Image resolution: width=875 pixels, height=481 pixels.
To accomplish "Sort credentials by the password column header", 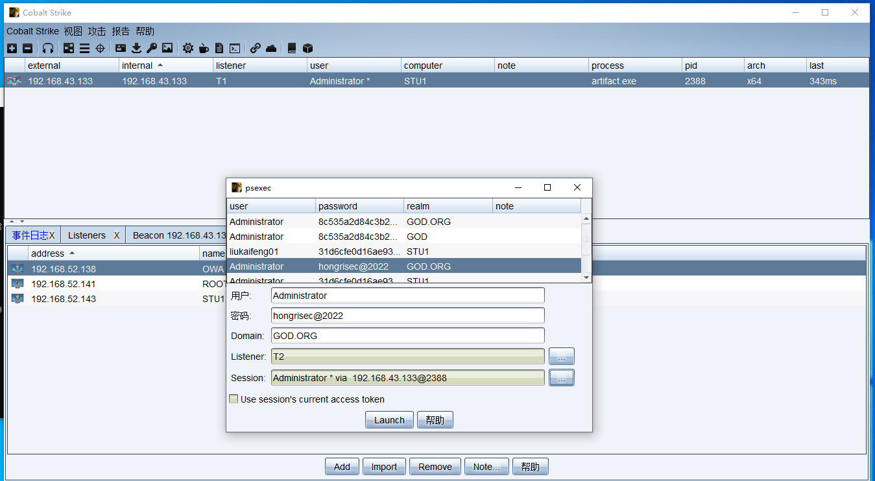I will point(359,206).
